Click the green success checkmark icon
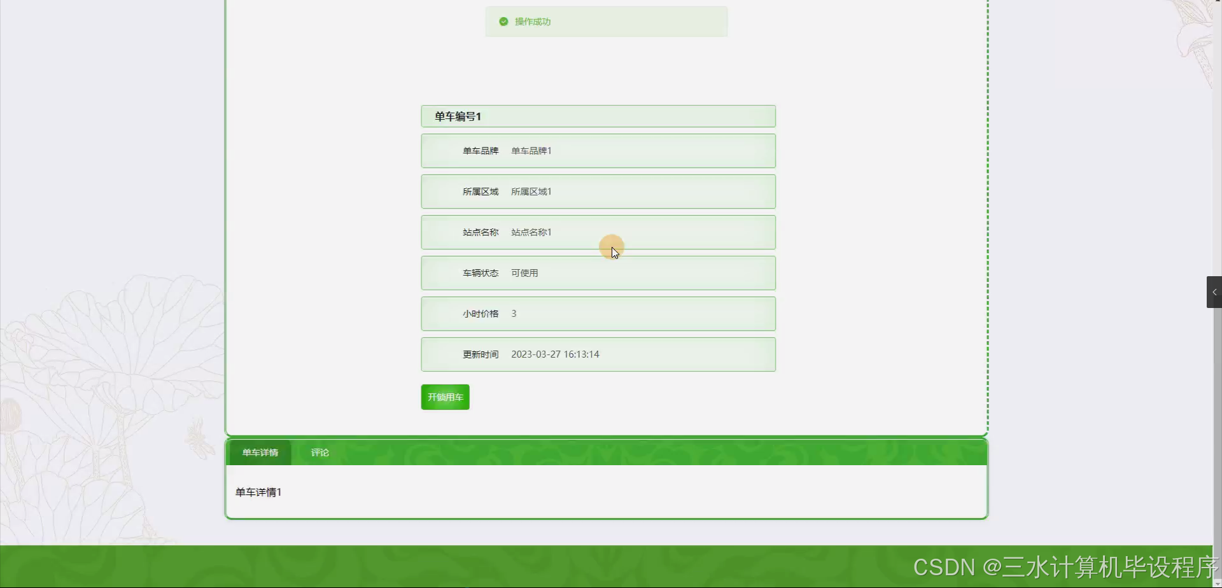This screenshot has width=1222, height=588. click(x=503, y=21)
